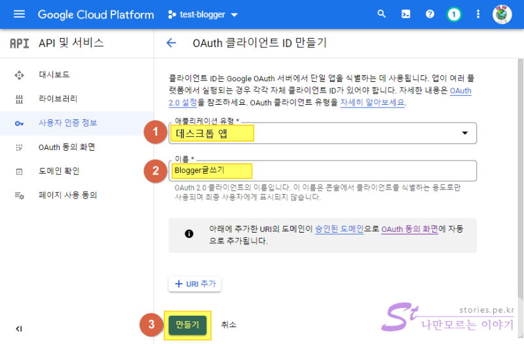This screenshot has width=524, height=344.
Task: Click the 라이브러리 sidebar icon
Action: point(19,100)
